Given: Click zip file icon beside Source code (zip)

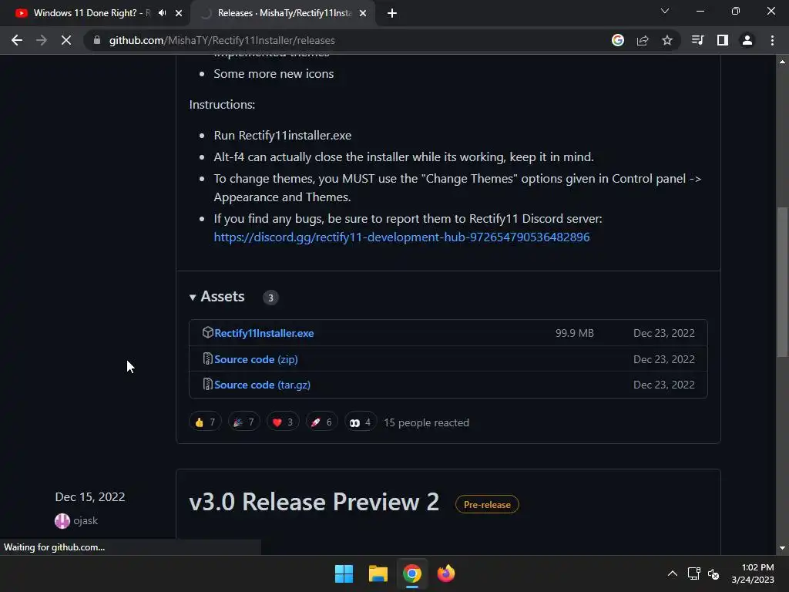Looking at the screenshot, I should click(207, 358).
